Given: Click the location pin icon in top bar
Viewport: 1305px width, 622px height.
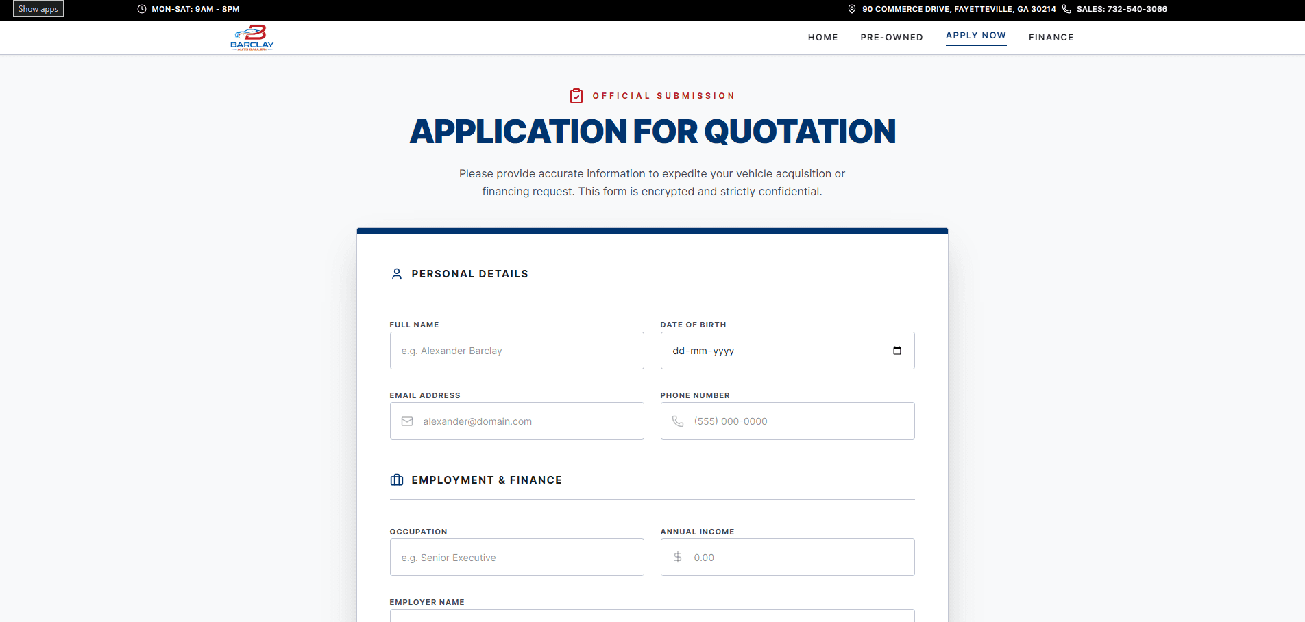Looking at the screenshot, I should coord(852,9).
